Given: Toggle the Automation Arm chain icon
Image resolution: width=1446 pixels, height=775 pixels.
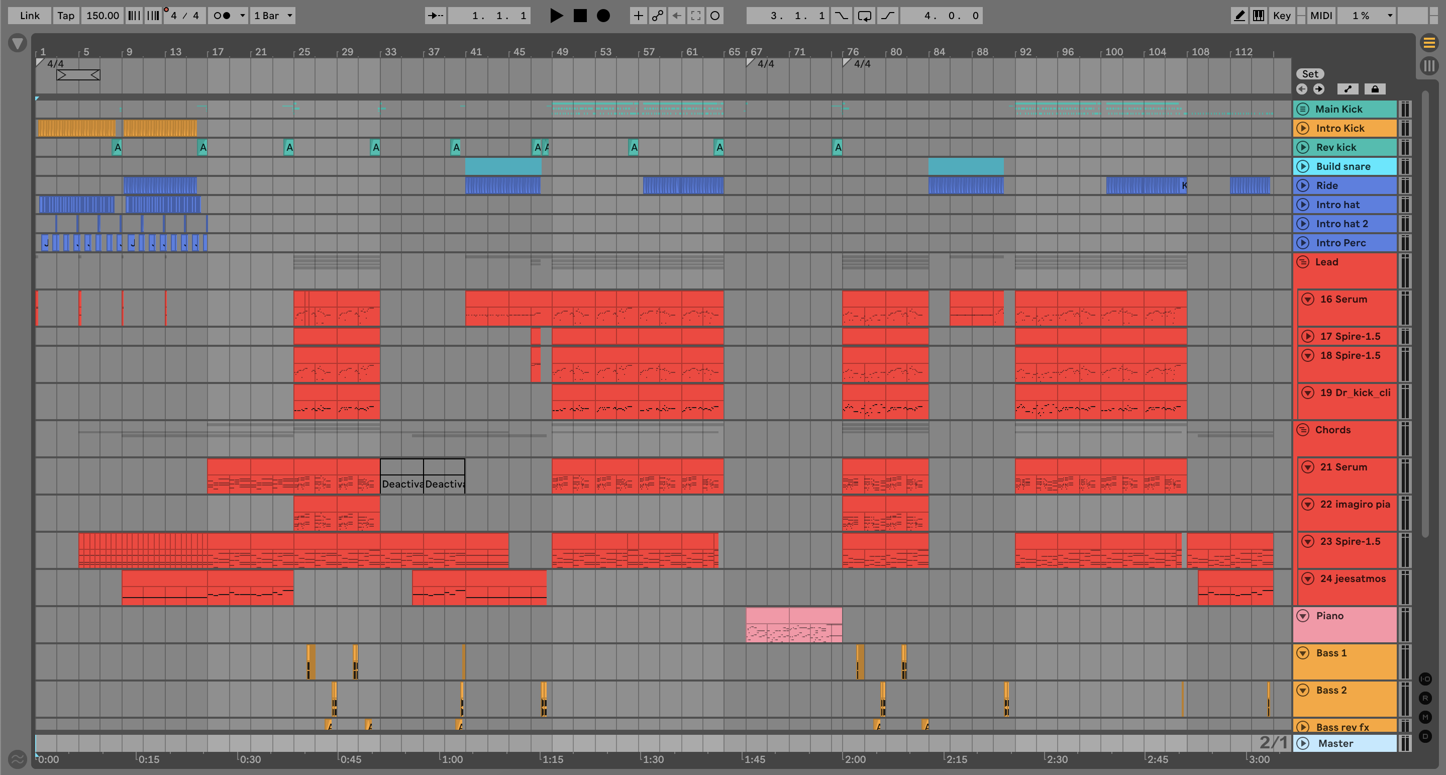Looking at the screenshot, I should click(x=657, y=16).
